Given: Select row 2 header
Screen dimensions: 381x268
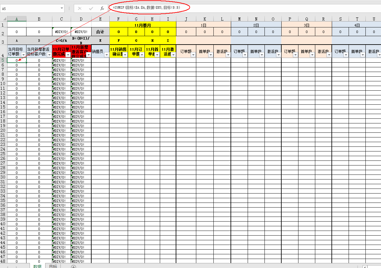Looking at the screenshot, I should 3,32.
